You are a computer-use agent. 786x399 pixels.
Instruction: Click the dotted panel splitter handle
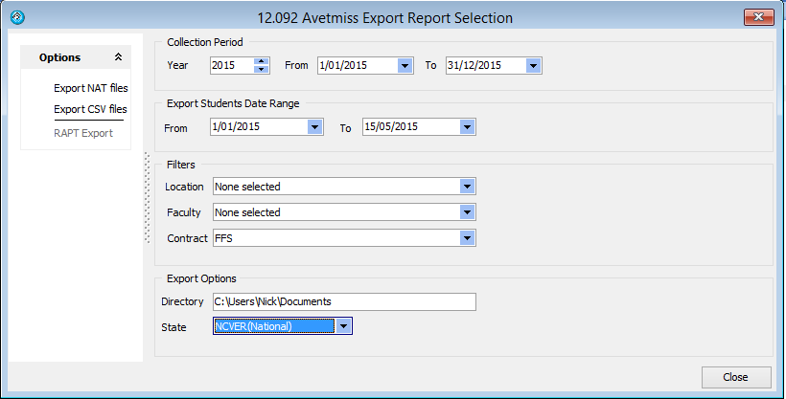(147, 197)
